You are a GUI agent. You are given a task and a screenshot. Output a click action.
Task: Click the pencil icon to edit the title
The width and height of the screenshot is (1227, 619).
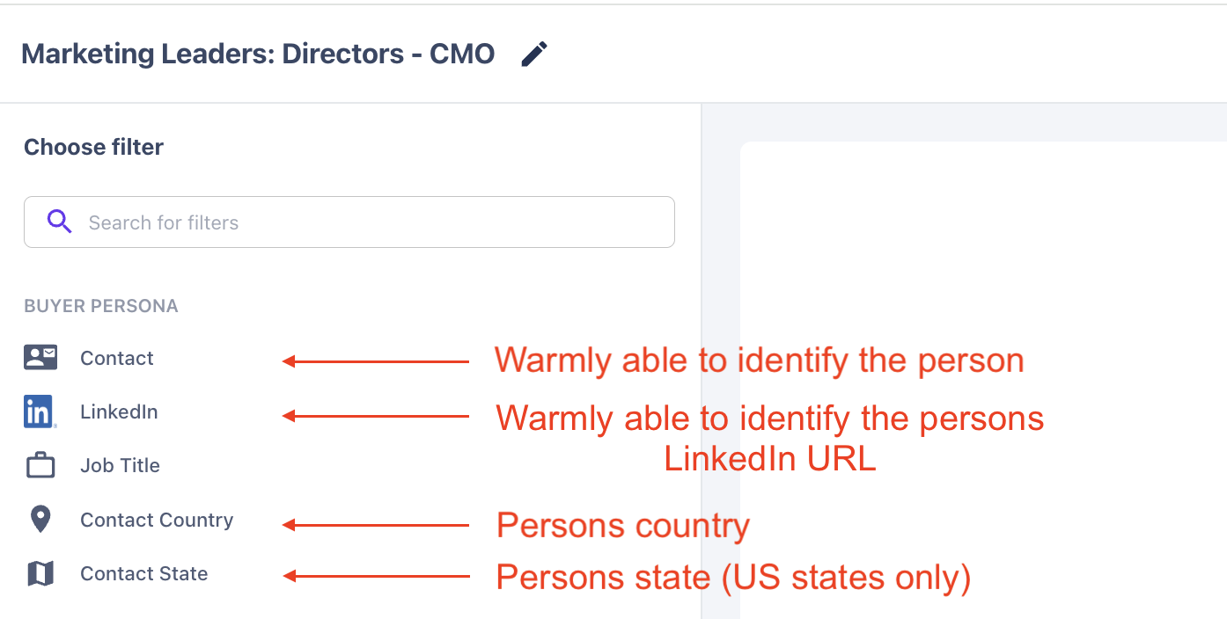[534, 55]
